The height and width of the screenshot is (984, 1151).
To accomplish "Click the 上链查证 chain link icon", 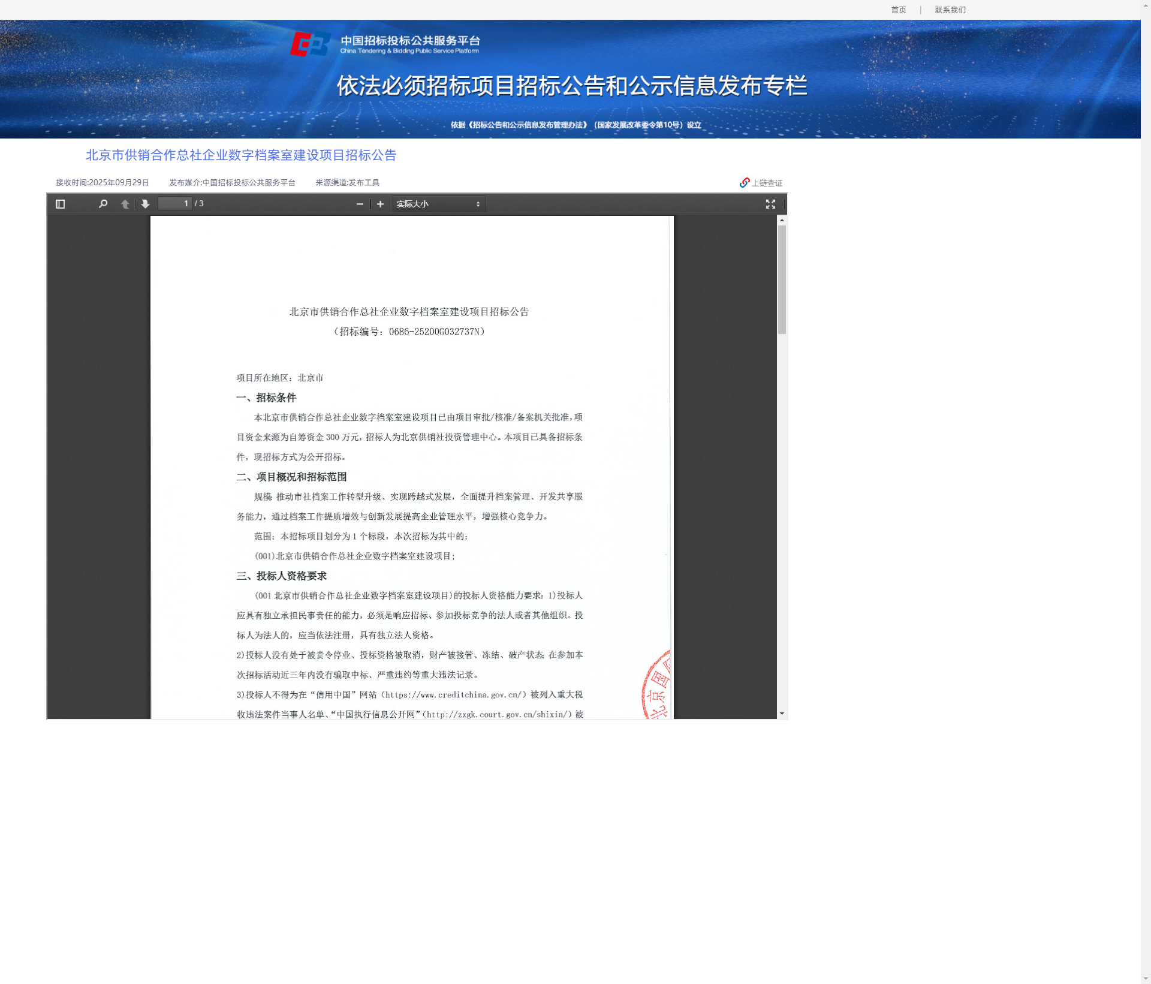I will pyautogui.click(x=745, y=183).
